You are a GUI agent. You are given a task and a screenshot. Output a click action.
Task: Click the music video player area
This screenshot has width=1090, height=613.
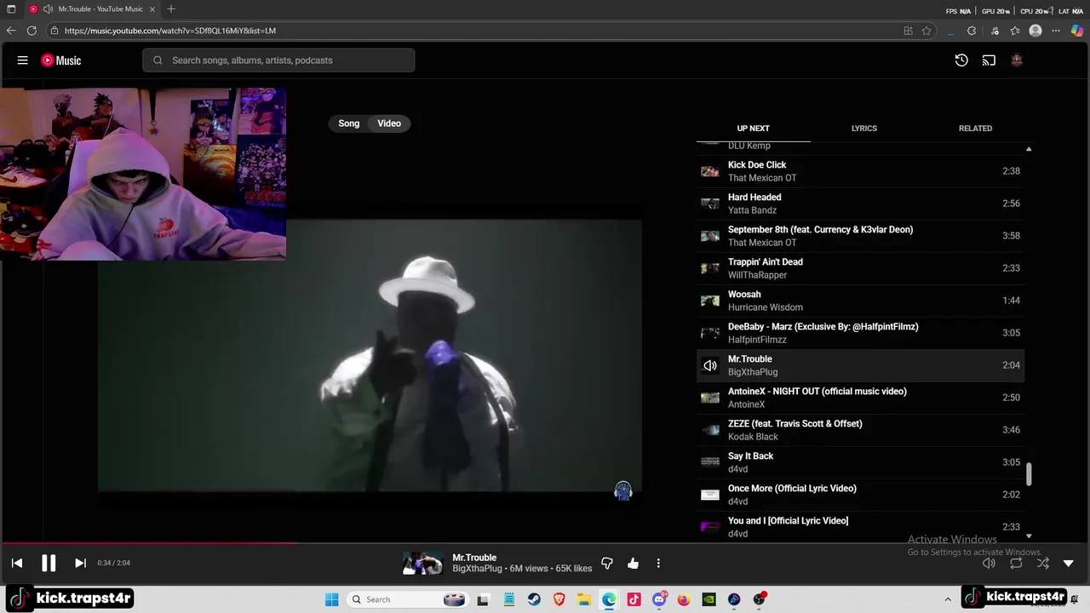coord(370,356)
